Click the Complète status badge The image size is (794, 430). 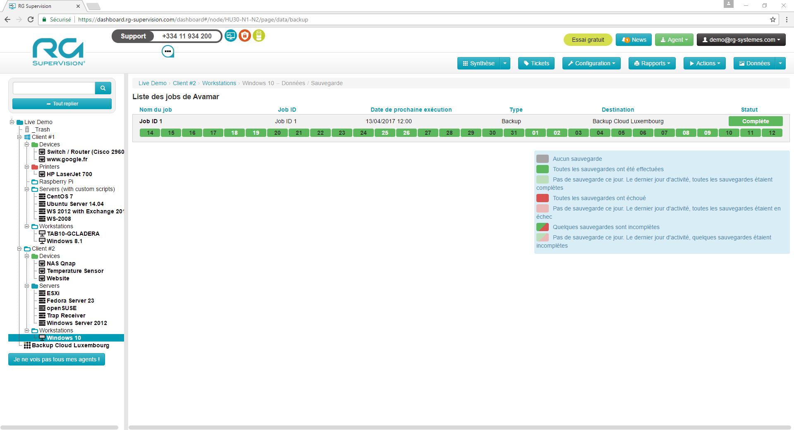(x=756, y=121)
